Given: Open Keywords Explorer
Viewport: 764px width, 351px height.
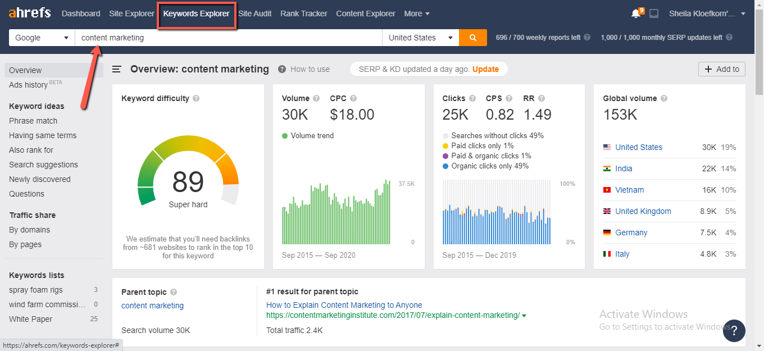Looking at the screenshot, I should click(x=197, y=13).
